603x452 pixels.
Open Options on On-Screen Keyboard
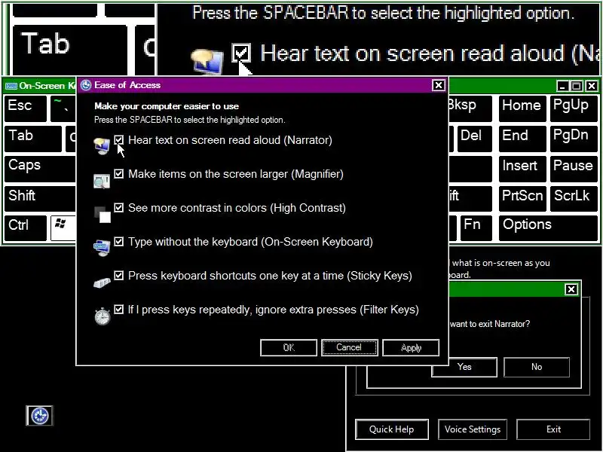548,228
